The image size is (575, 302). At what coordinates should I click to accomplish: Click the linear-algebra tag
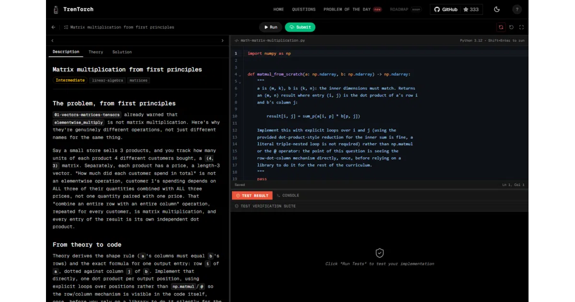coord(107,80)
